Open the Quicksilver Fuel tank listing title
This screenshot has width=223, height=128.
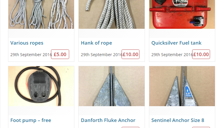pyautogui.click(x=176, y=43)
